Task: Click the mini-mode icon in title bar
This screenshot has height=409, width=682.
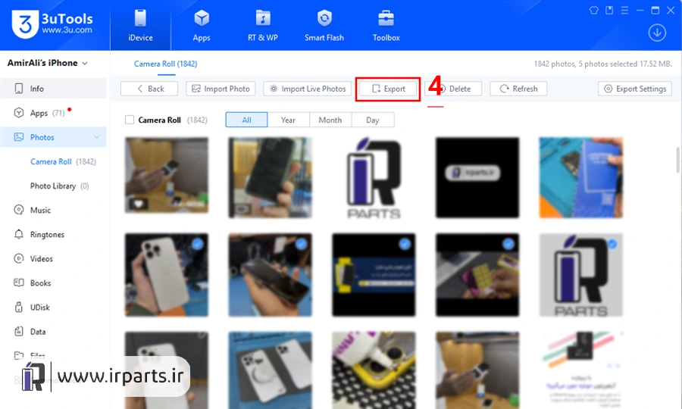Action: 609,10
